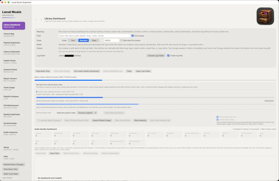Screen dimensions: 279x181
Task: Click Clear Filter button
Action: click(54, 153)
